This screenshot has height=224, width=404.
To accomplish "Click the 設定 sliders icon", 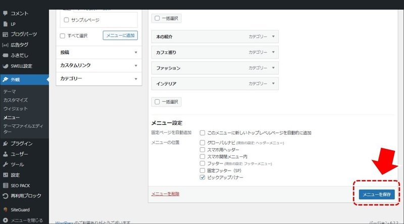I will tap(5, 175).
